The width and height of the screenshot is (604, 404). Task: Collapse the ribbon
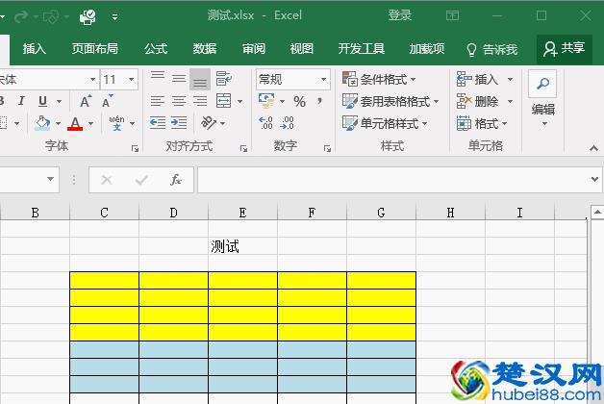(x=593, y=148)
